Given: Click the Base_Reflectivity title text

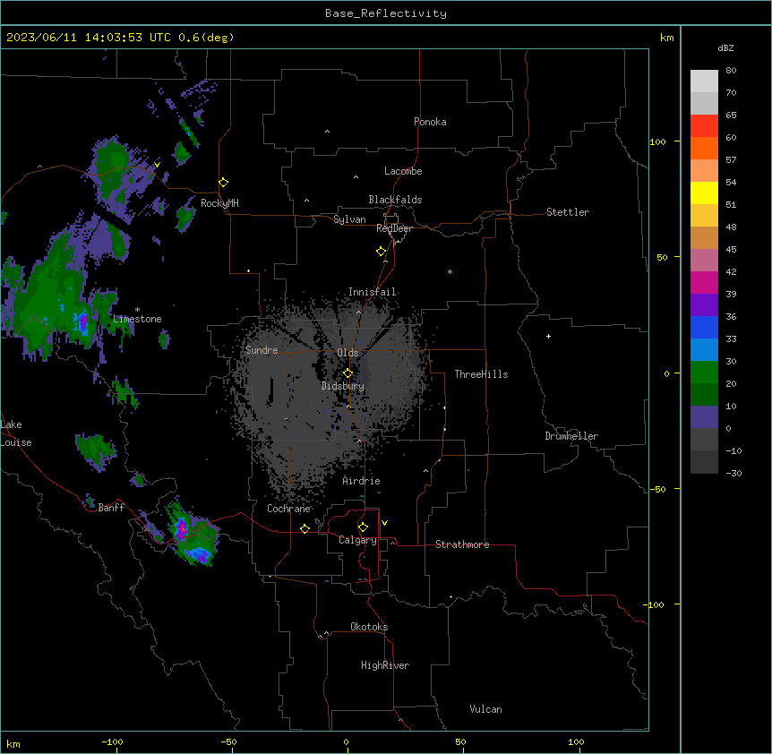Looking at the screenshot, I should (x=386, y=13).
